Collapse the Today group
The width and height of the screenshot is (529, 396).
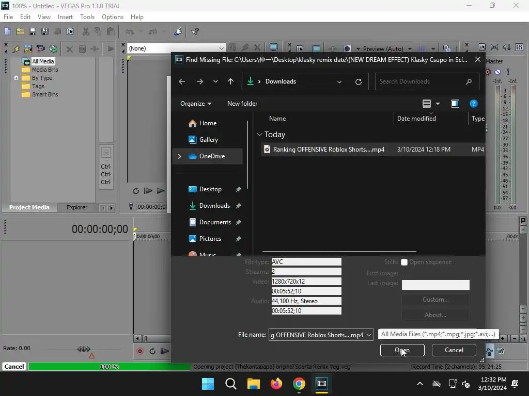(259, 135)
